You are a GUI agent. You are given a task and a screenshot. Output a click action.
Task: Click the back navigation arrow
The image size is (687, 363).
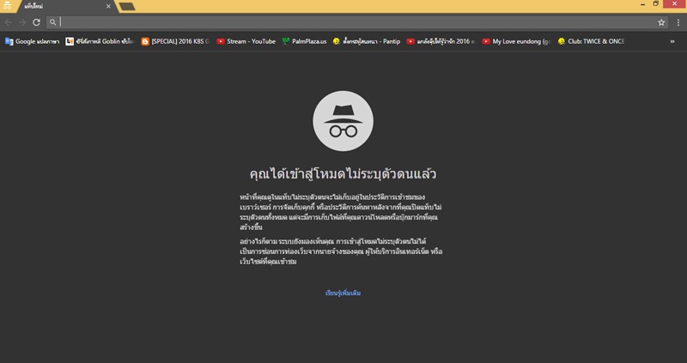[9, 22]
